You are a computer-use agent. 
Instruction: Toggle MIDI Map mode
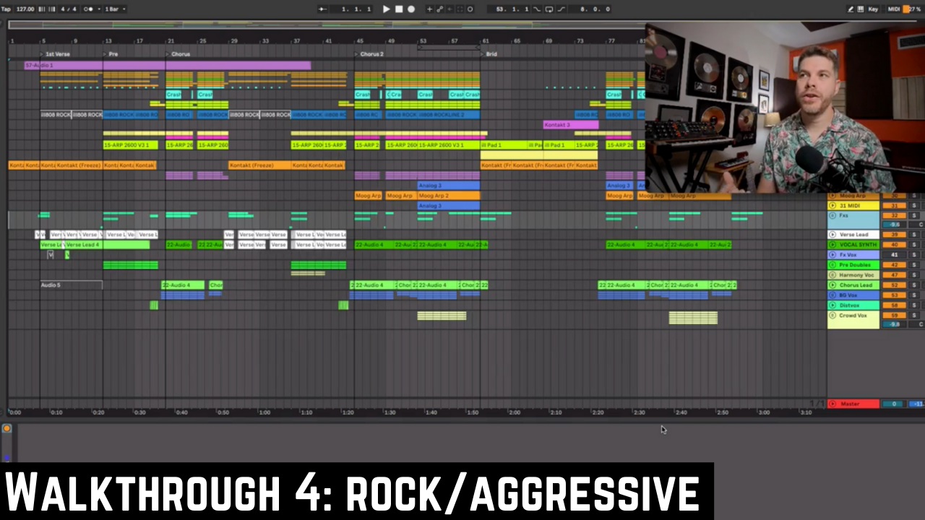(893, 9)
